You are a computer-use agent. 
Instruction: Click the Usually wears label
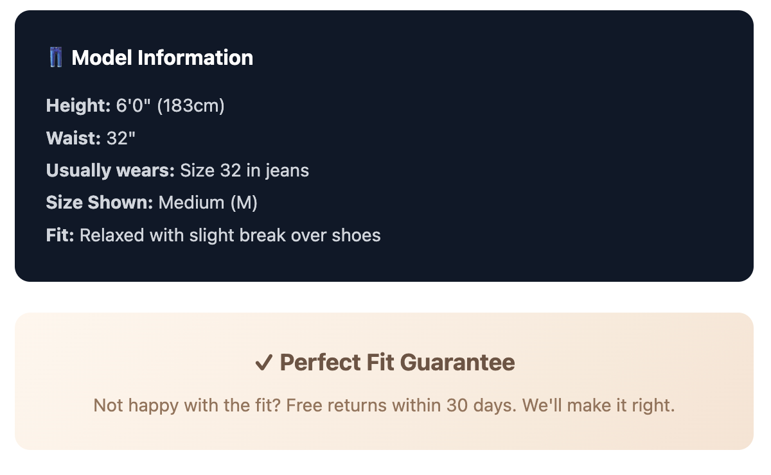click(110, 170)
